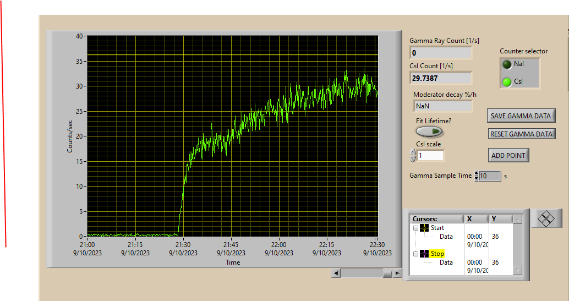Collapse the Stop cursor tree node
This screenshot has width=569, height=301.
415,254
